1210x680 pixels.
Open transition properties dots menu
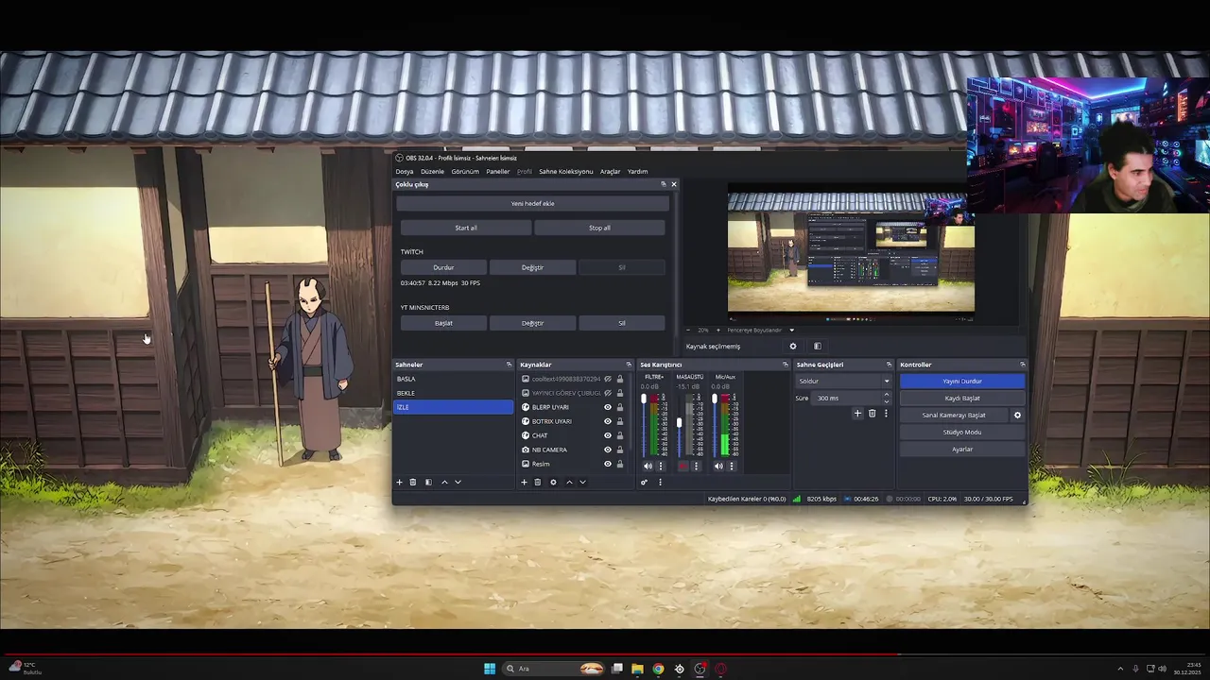pyautogui.click(x=886, y=414)
